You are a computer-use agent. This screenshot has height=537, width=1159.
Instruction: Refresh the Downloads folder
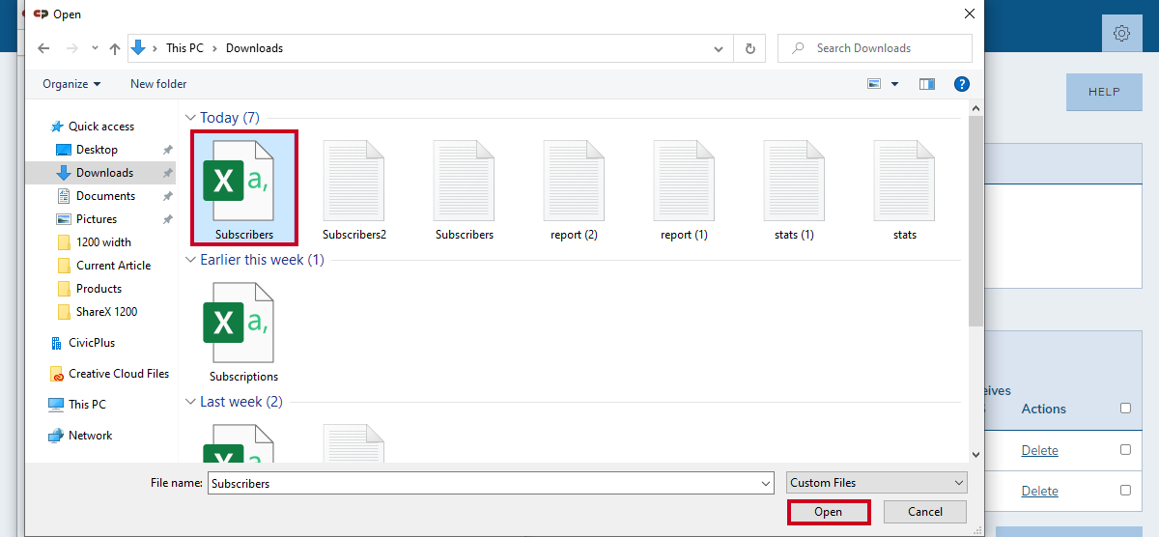tap(749, 48)
